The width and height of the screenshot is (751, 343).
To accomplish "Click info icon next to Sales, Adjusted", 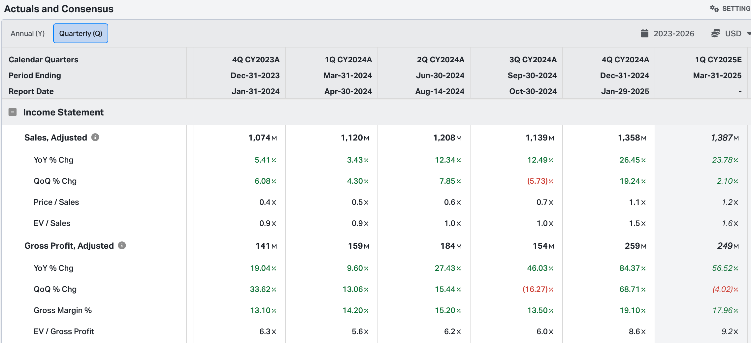I will coord(95,137).
